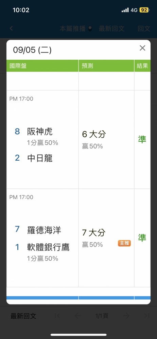157x339 pixels.
Task: Open the 羅德海洋 team entry
Action: pyautogui.click(x=44, y=230)
